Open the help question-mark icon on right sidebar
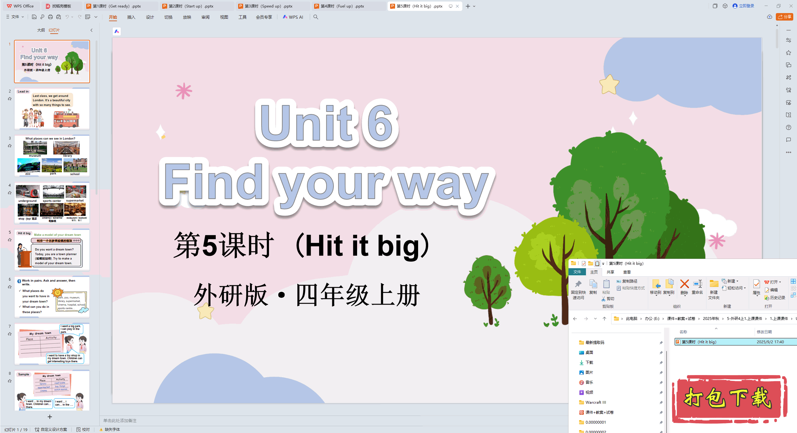 789,127
